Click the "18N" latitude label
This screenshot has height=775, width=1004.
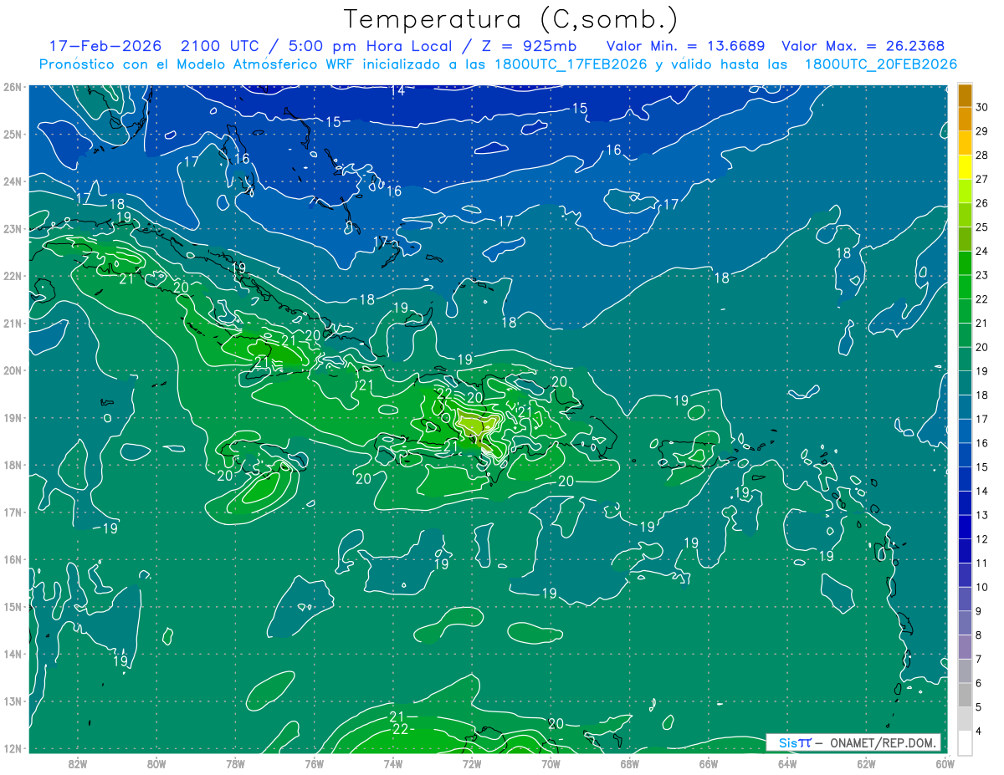point(13,465)
